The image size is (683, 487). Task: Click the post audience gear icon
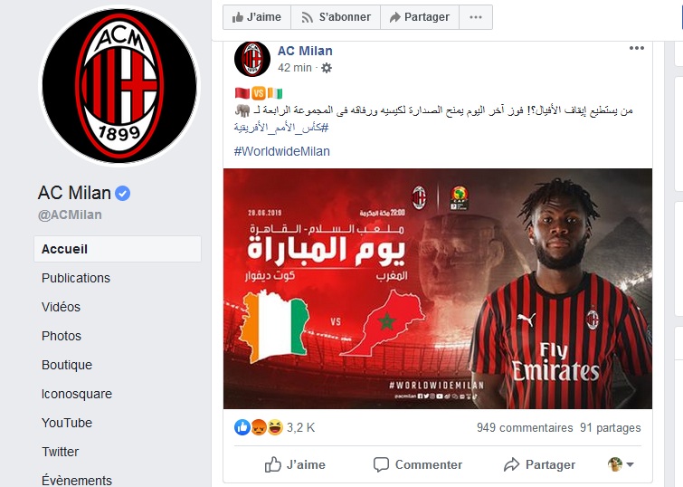(x=327, y=68)
